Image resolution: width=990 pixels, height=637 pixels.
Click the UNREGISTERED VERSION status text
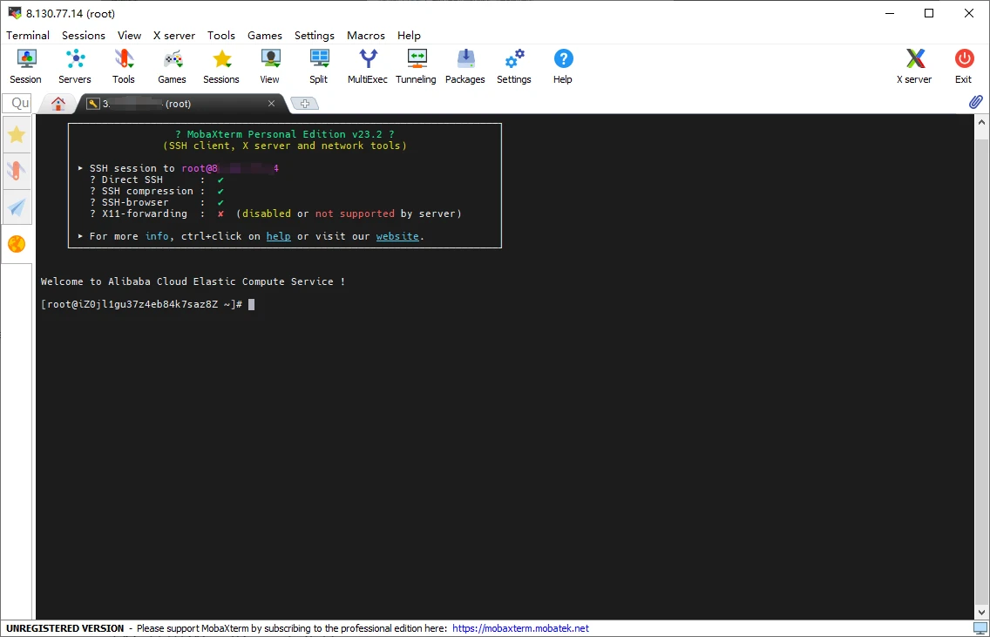pos(65,628)
